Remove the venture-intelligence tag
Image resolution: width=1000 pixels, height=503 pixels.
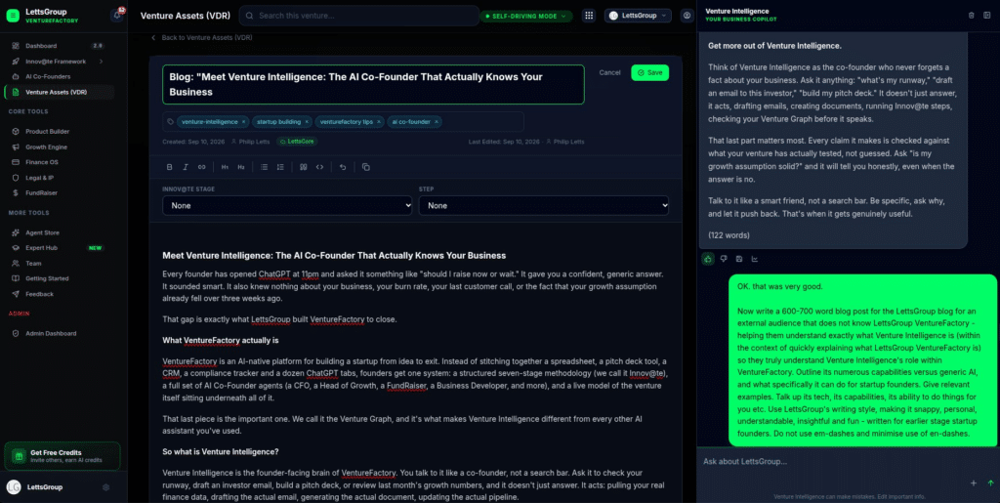[x=243, y=121]
